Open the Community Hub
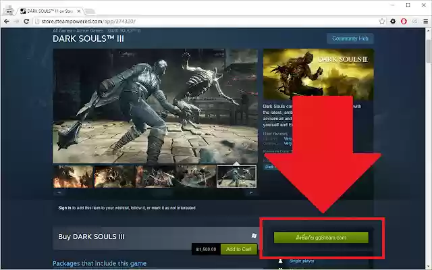Viewport: 432px width, 270px height. [350, 38]
